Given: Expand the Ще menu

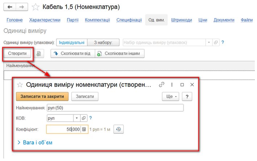Looking at the screenshot, I should tap(170, 97).
